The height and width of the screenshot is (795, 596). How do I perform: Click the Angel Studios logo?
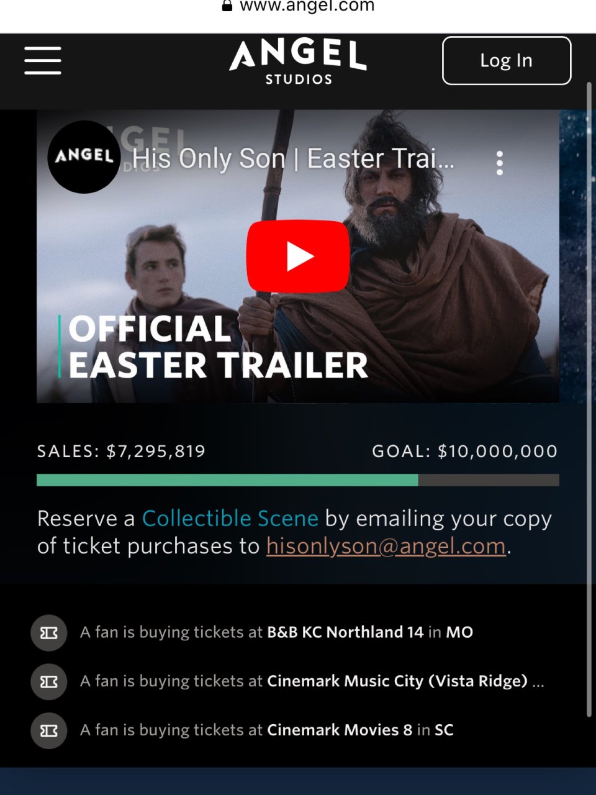point(298,61)
